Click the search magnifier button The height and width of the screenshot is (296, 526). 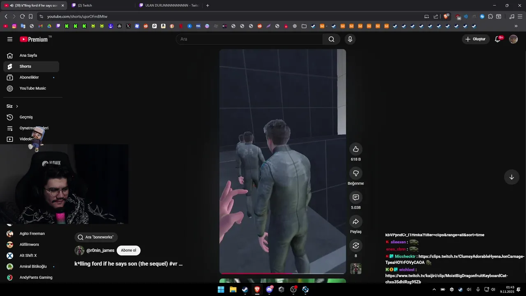click(331, 39)
